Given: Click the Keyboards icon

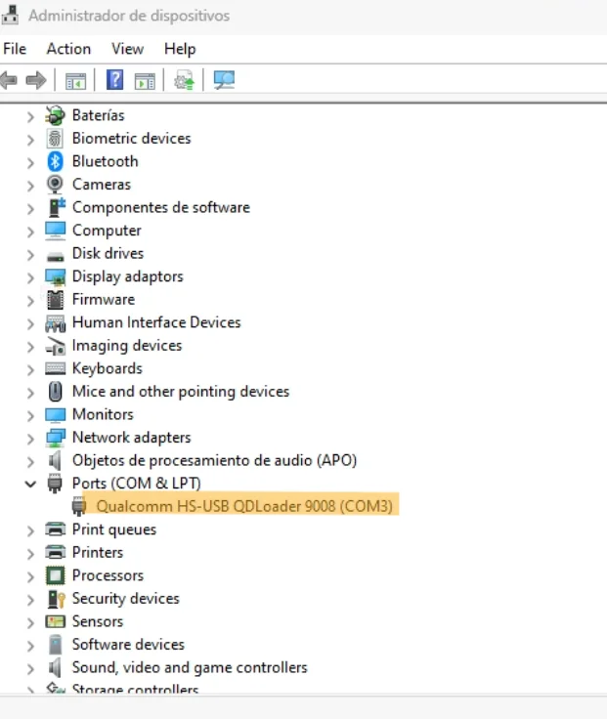Looking at the screenshot, I should 55,368.
